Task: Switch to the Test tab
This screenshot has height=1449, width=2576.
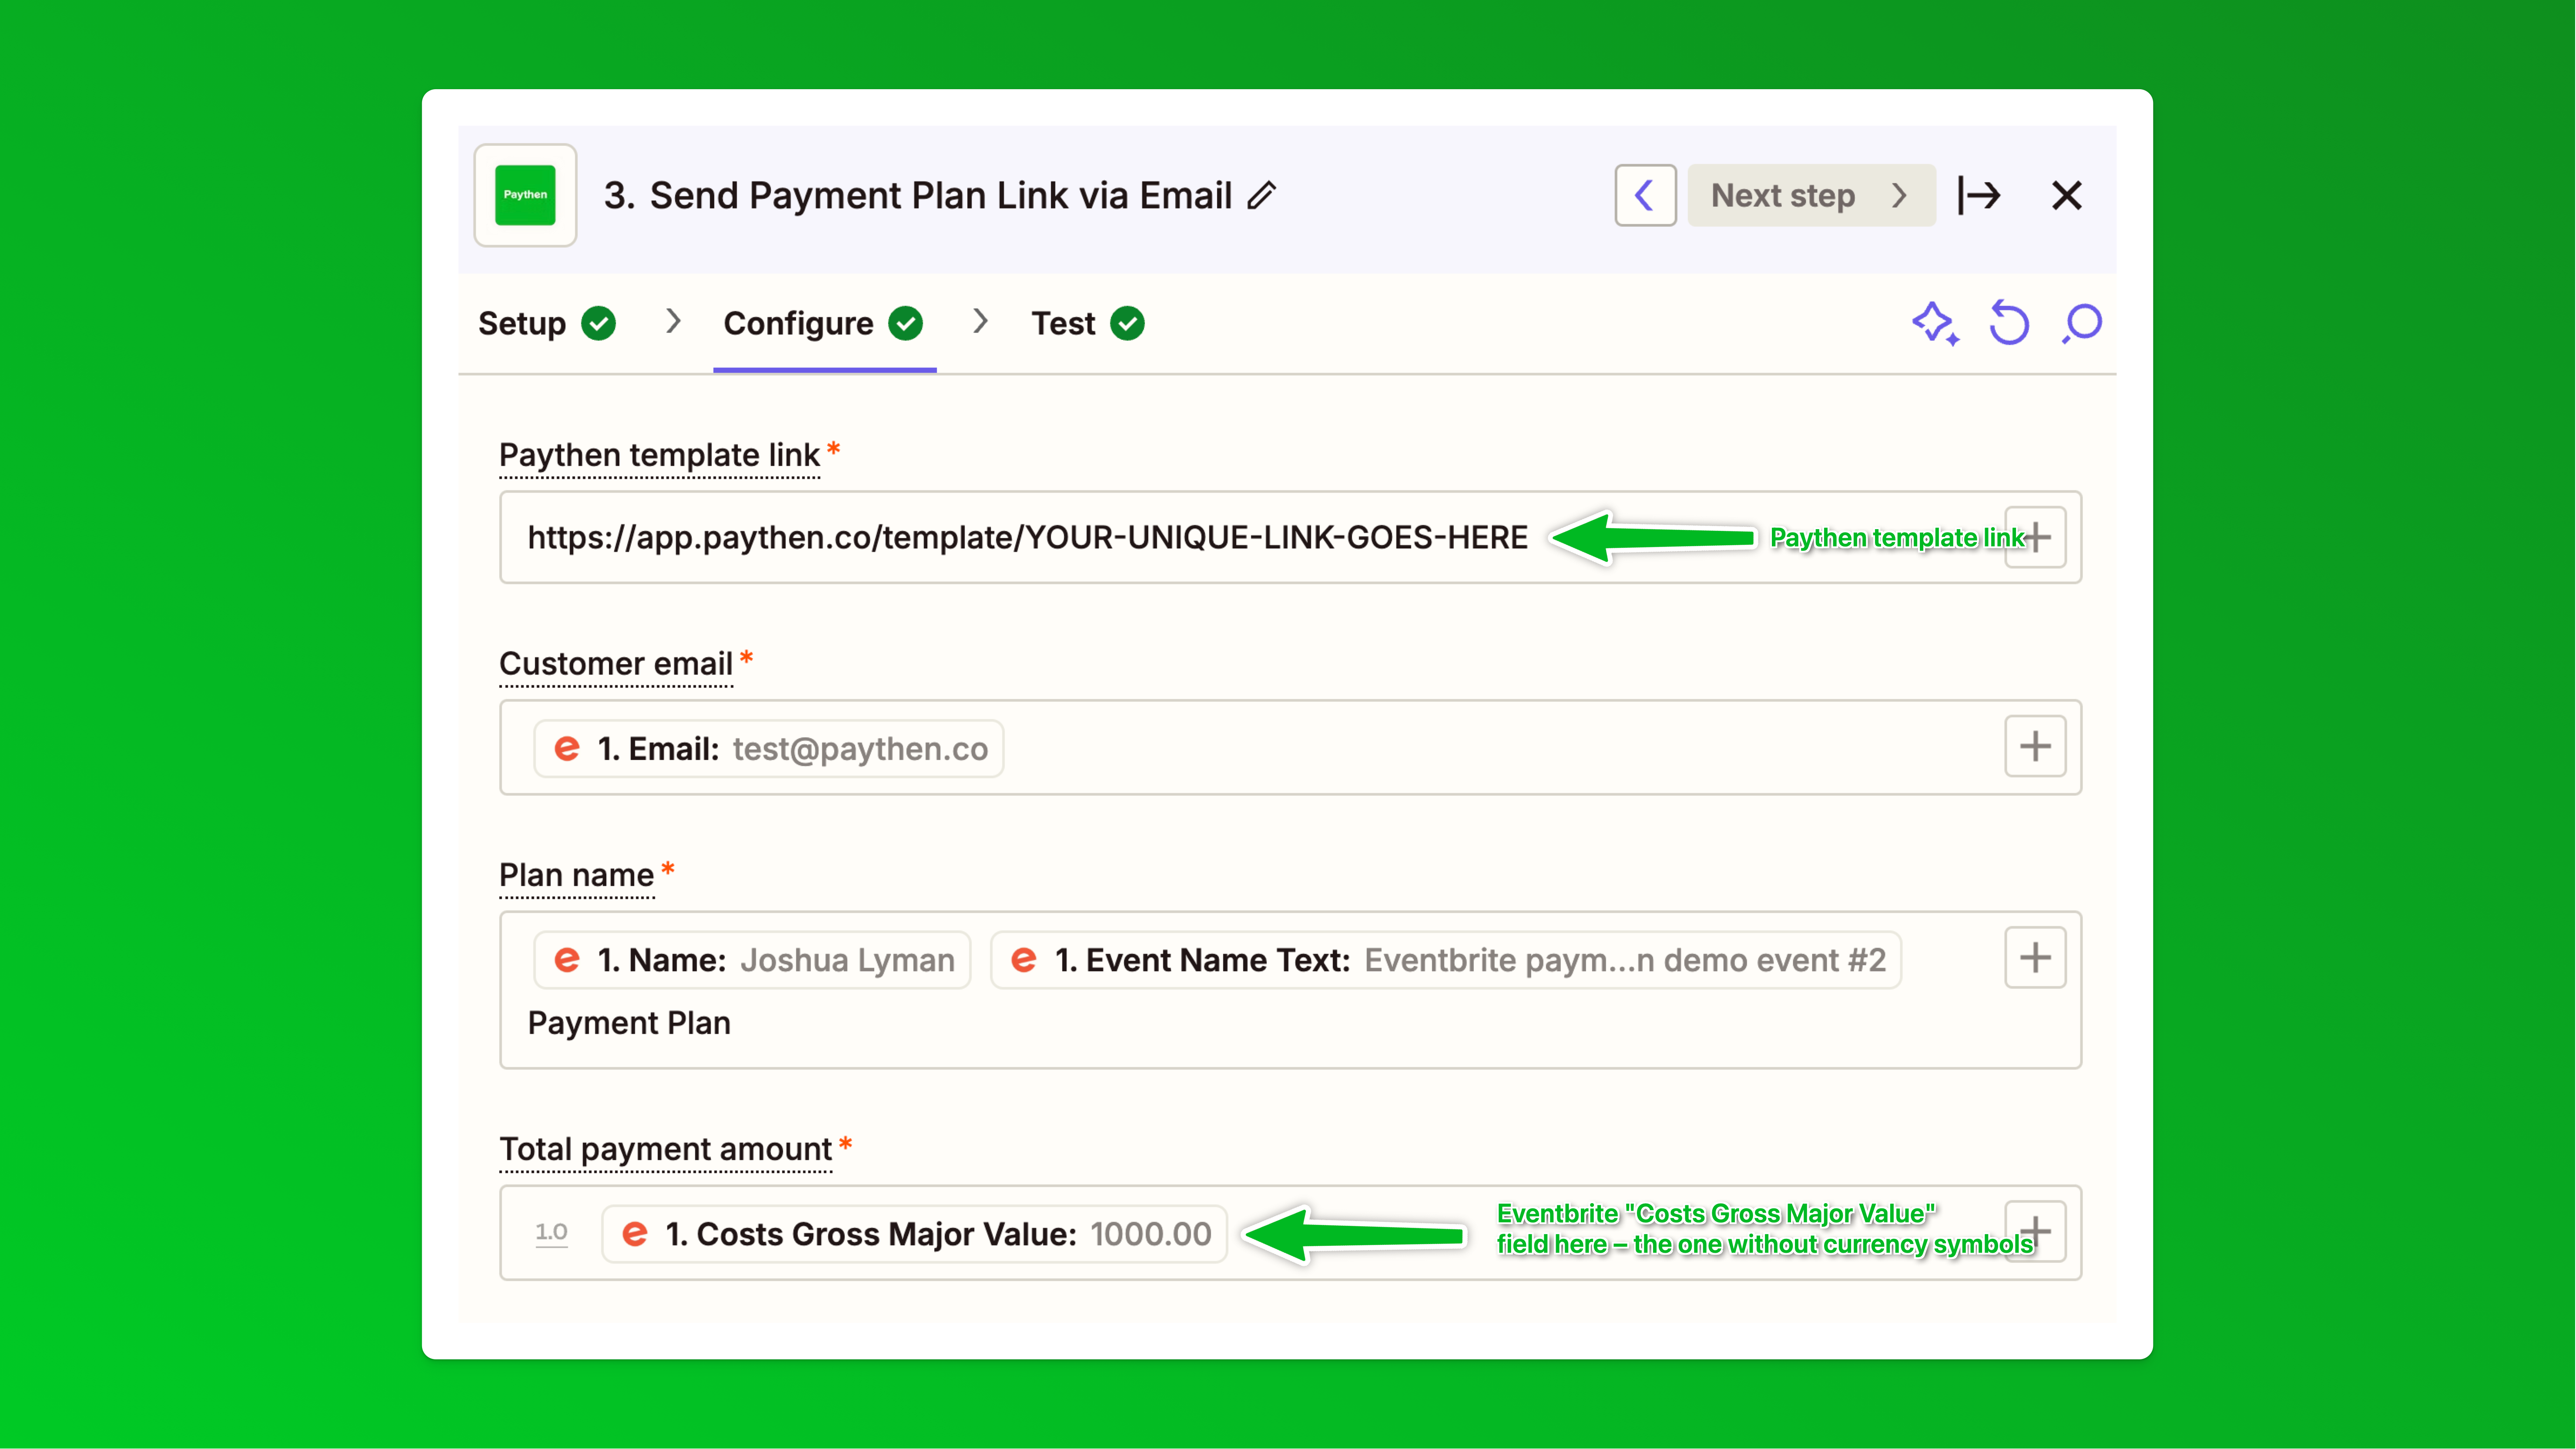Action: (x=1087, y=323)
